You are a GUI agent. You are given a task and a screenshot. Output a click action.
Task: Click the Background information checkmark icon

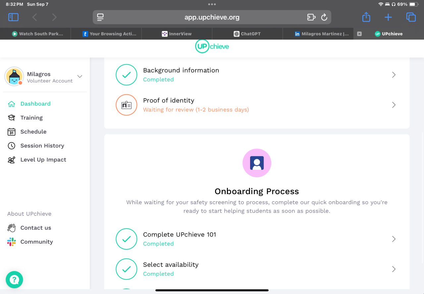tap(126, 75)
